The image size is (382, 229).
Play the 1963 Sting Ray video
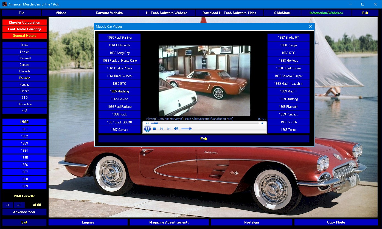tap(120, 53)
